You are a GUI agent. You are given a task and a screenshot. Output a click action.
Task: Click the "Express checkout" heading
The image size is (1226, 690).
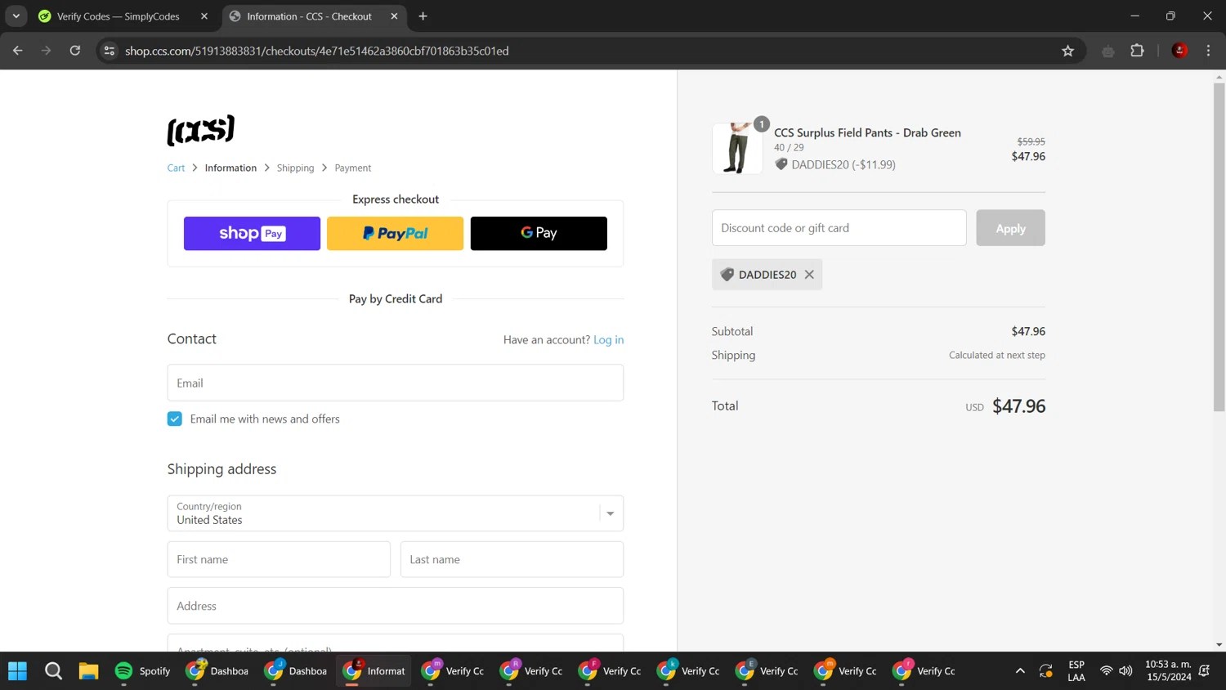[x=396, y=199]
